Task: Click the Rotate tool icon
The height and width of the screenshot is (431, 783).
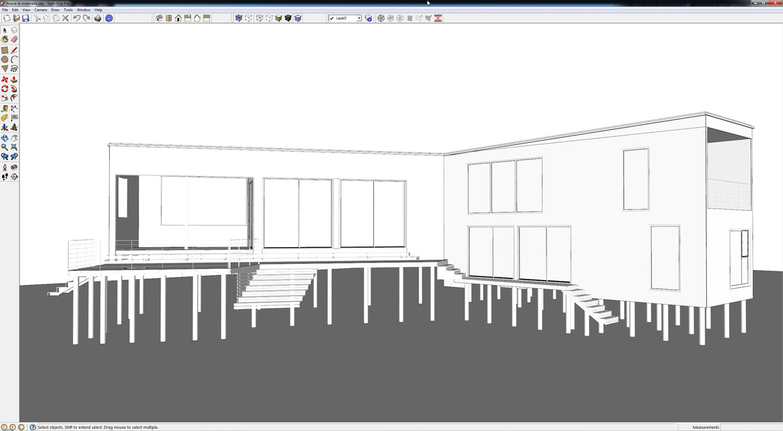Action: 5,89
